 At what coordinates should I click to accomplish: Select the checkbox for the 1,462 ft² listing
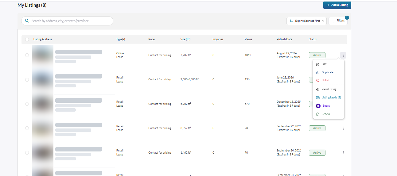(x=27, y=153)
